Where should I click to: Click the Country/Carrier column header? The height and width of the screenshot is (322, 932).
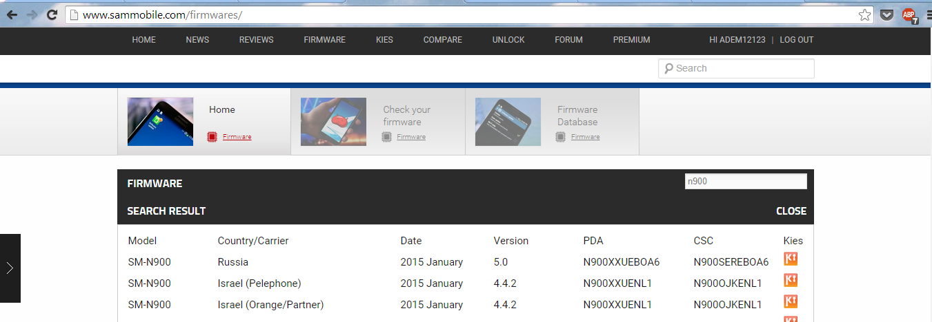pyautogui.click(x=253, y=241)
